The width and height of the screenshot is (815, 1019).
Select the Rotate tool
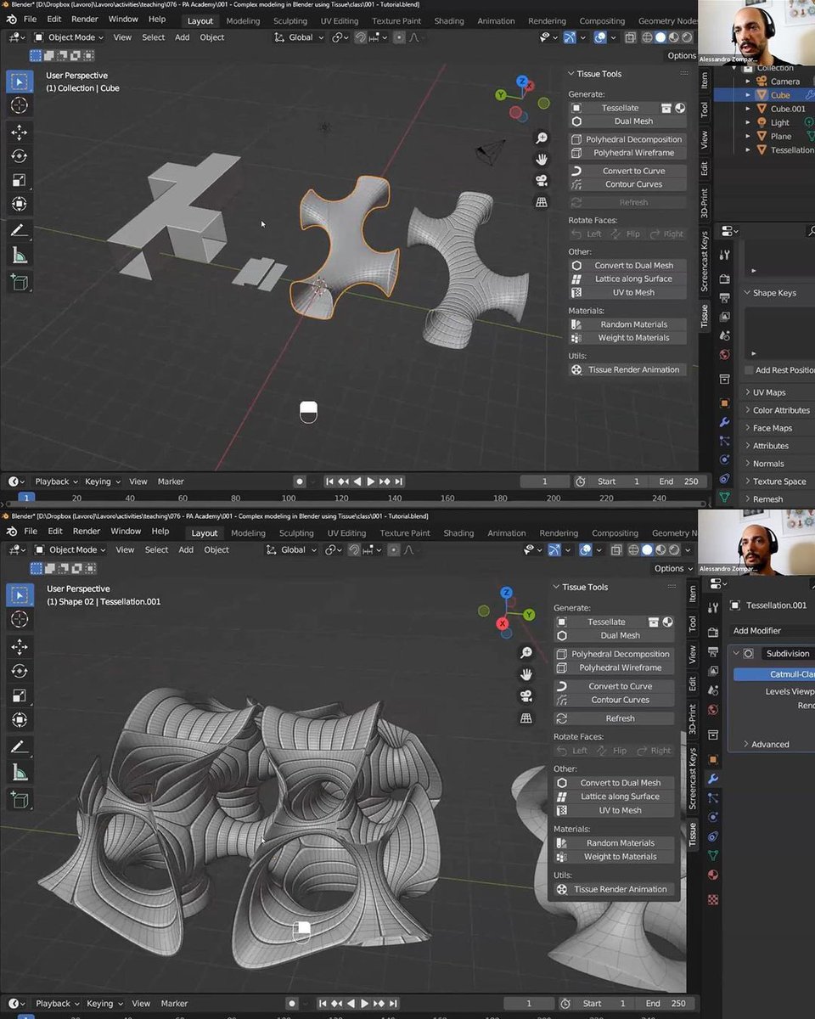pyautogui.click(x=20, y=155)
